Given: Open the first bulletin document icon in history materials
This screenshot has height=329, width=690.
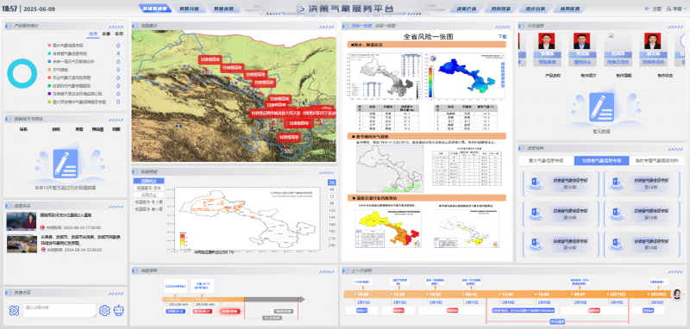Looking at the screenshot, I should click(x=535, y=183).
